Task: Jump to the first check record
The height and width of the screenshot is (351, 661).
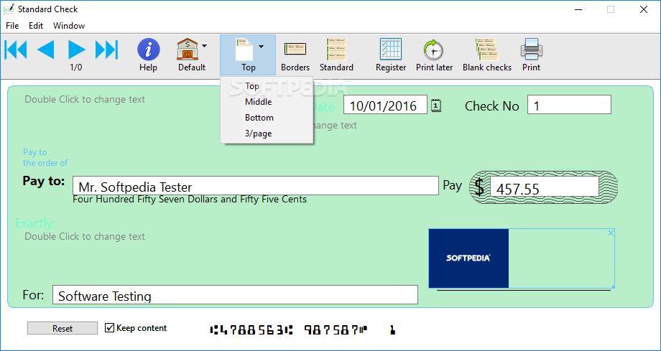Action: (x=16, y=50)
